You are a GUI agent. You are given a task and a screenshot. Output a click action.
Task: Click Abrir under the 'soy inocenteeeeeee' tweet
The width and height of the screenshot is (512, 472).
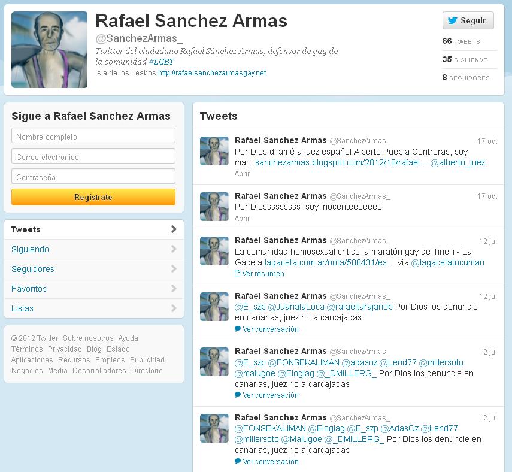coord(242,219)
